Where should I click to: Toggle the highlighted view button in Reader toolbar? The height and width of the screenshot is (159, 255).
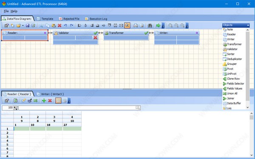click(58, 100)
